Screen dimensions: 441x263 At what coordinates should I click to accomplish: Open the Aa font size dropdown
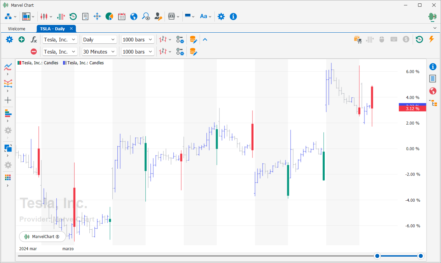[205, 16]
